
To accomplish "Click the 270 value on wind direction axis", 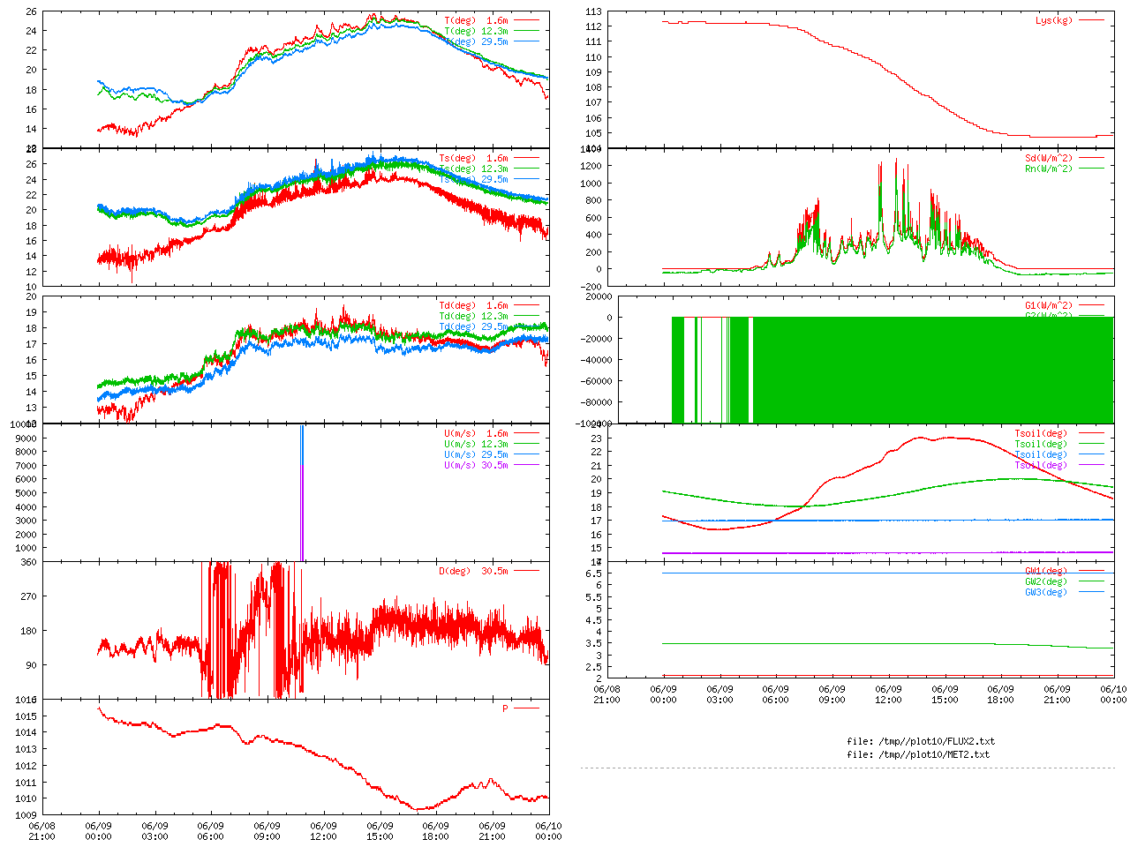I will coord(28,597).
